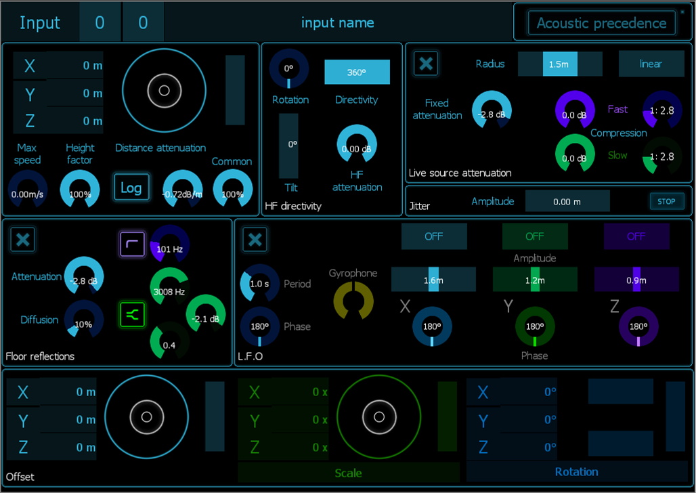Click the low-cut filter icon in Floor reflections
696x493 pixels.
(x=132, y=244)
